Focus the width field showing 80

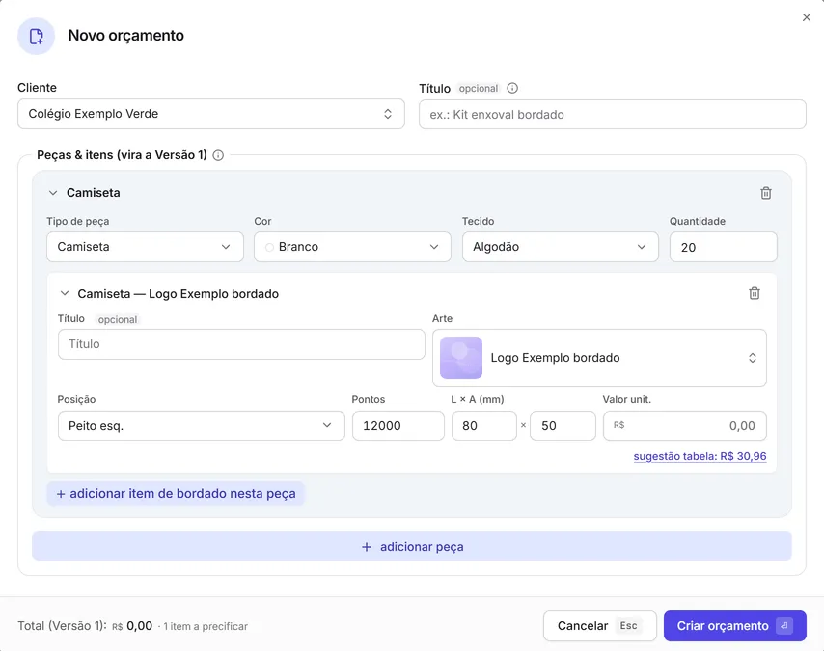click(484, 425)
